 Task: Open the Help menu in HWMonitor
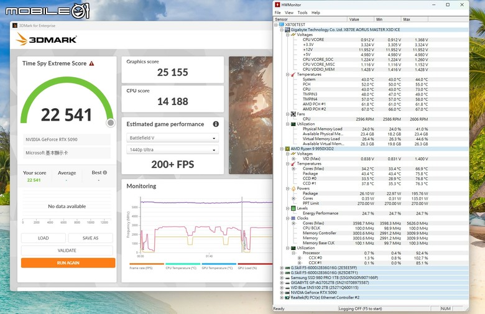pyautogui.click(x=315, y=12)
